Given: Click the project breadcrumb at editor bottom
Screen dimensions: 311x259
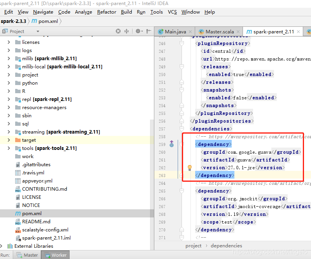Looking at the screenshot, I should point(193,246).
